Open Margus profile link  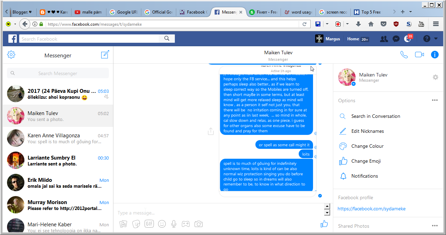[x=328, y=39]
